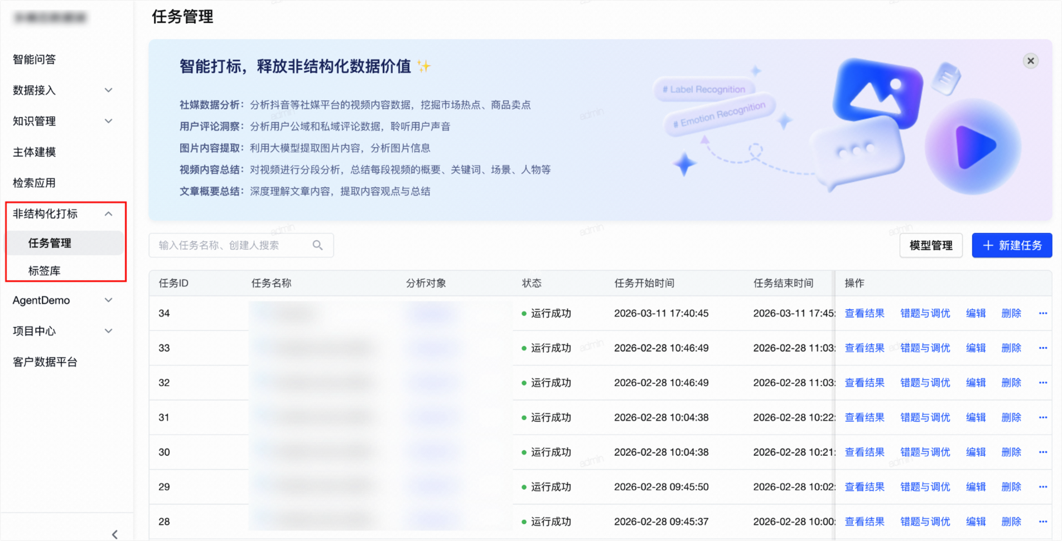This screenshot has height=541, width=1062.
Task: Click the 新建任务 button
Action: click(1012, 245)
